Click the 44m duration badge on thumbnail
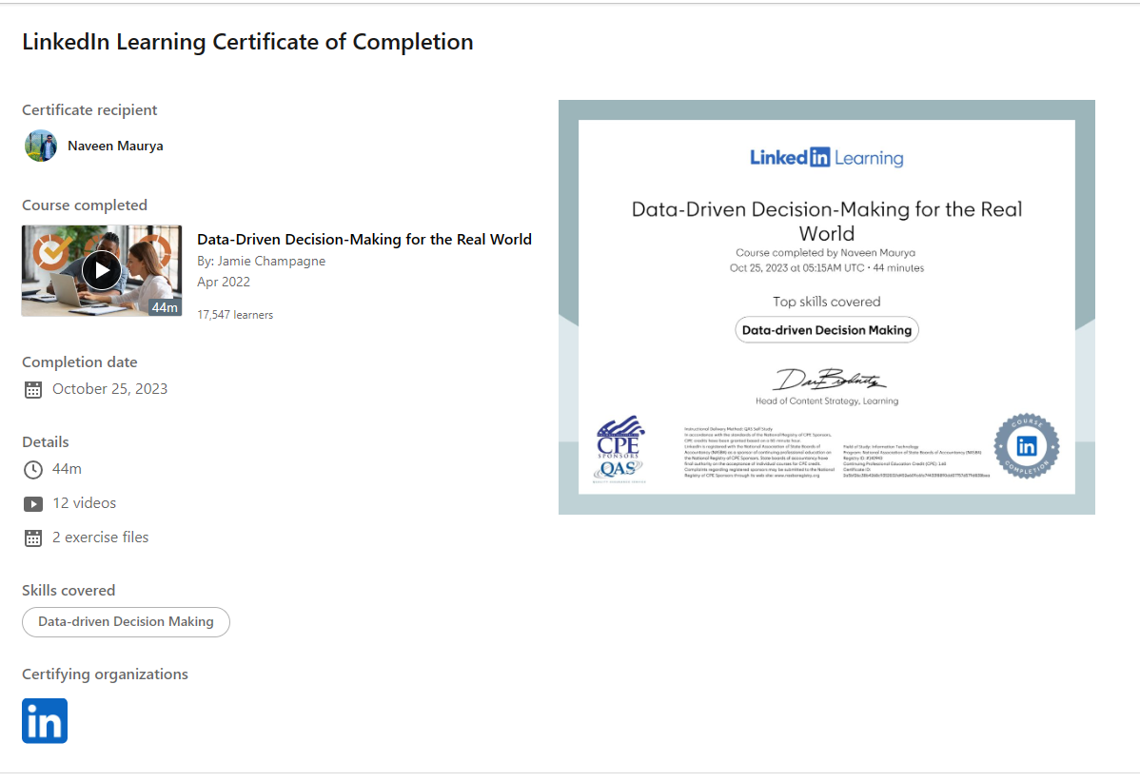The image size is (1140, 782). pyautogui.click(x=165, y=307)
